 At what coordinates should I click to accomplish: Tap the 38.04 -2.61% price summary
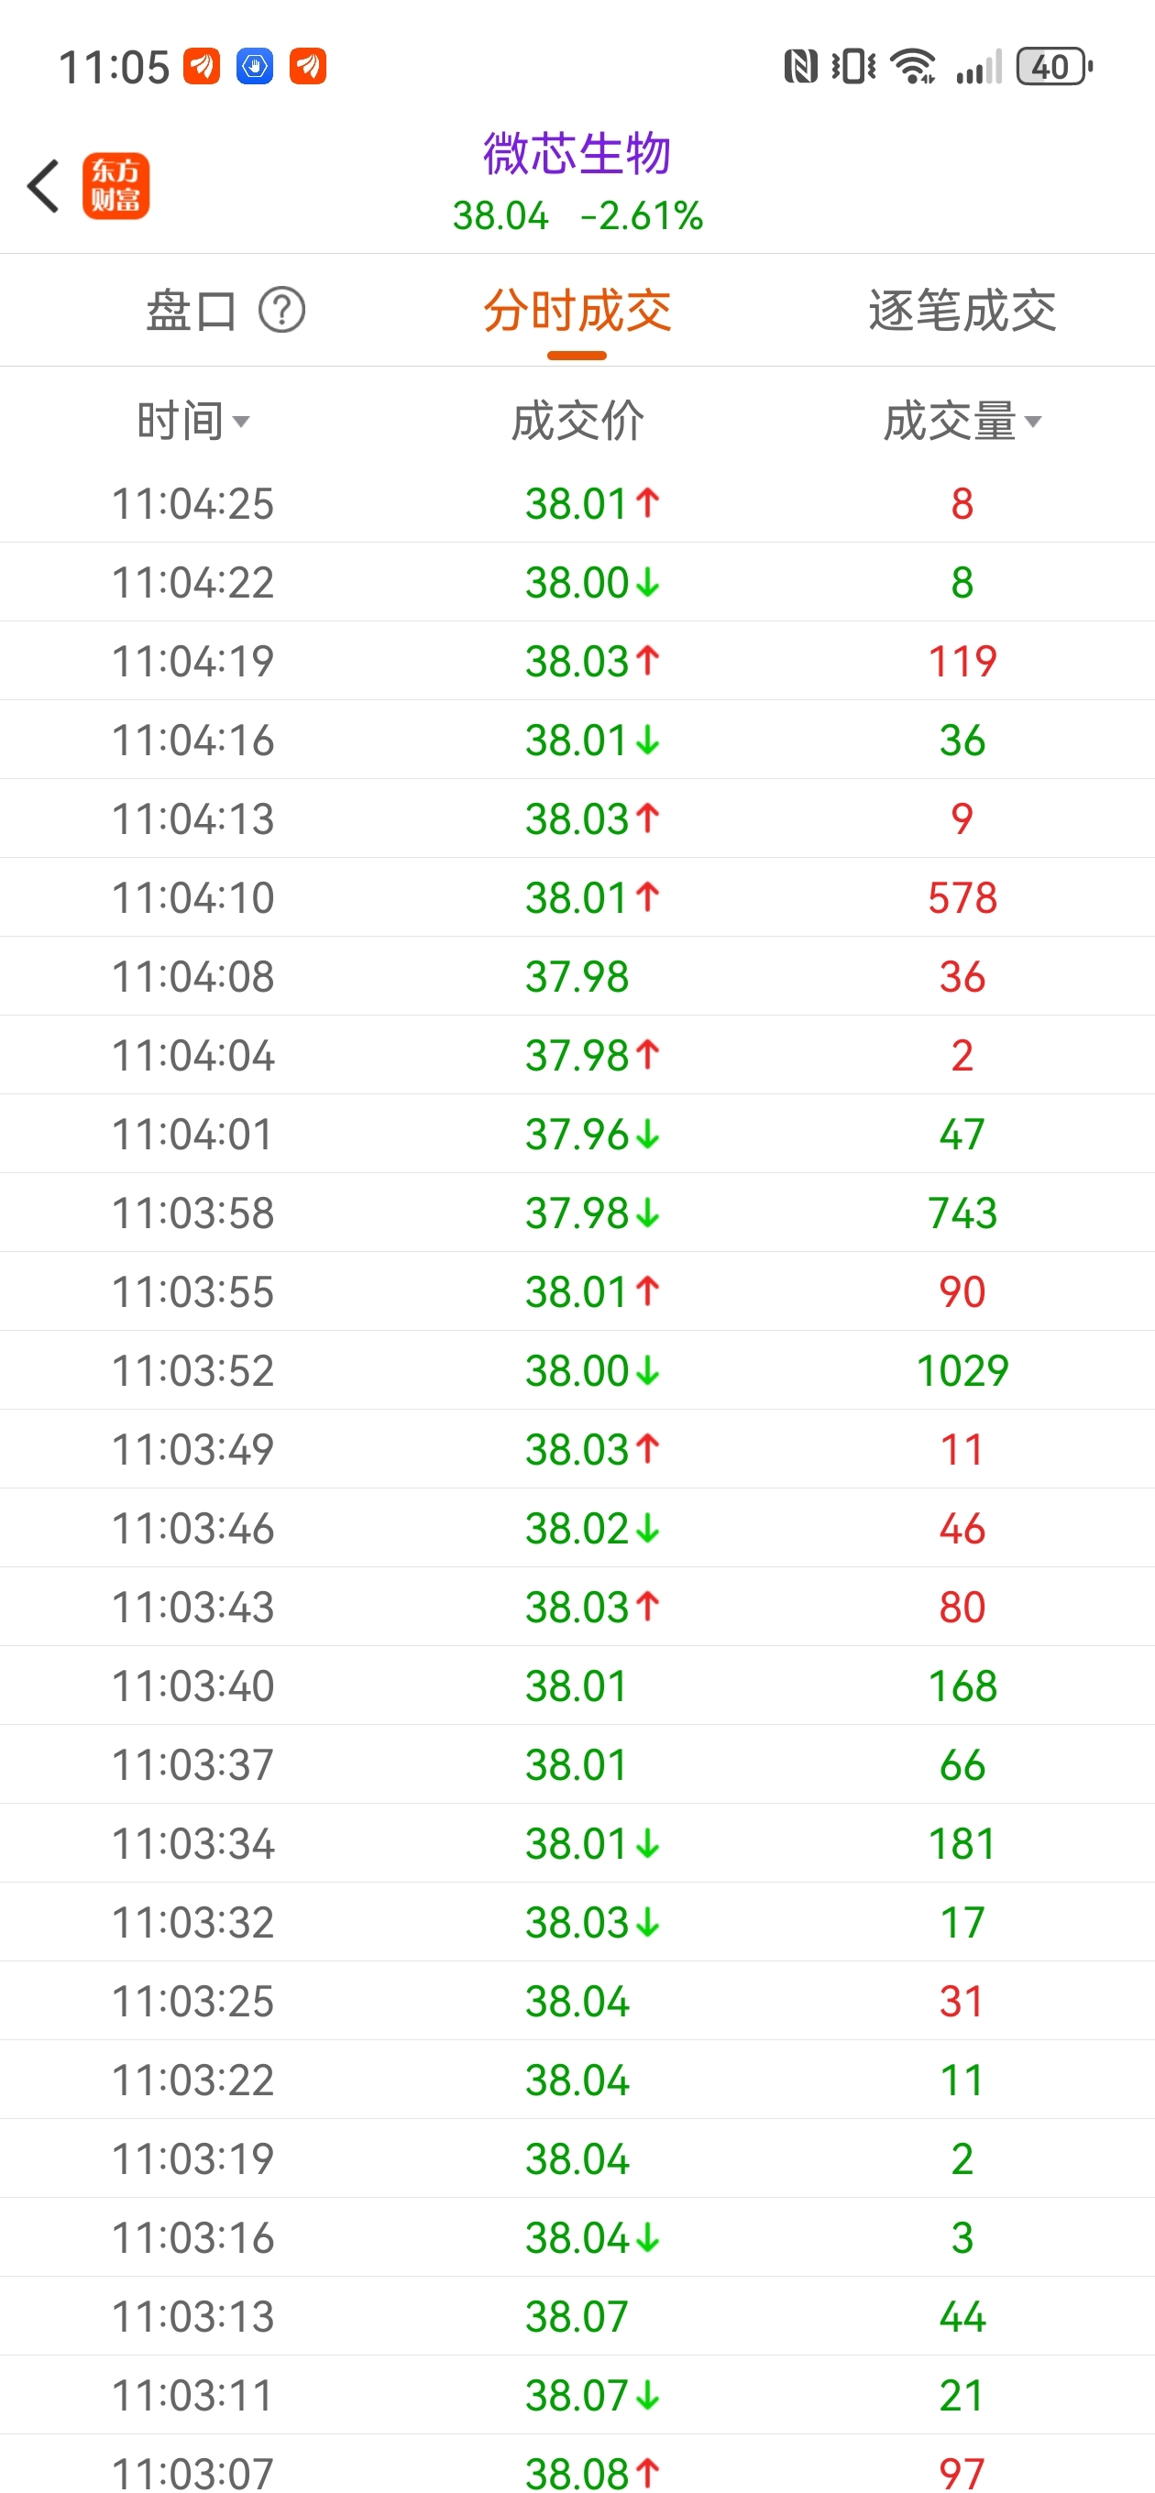(x=577, y=215)
